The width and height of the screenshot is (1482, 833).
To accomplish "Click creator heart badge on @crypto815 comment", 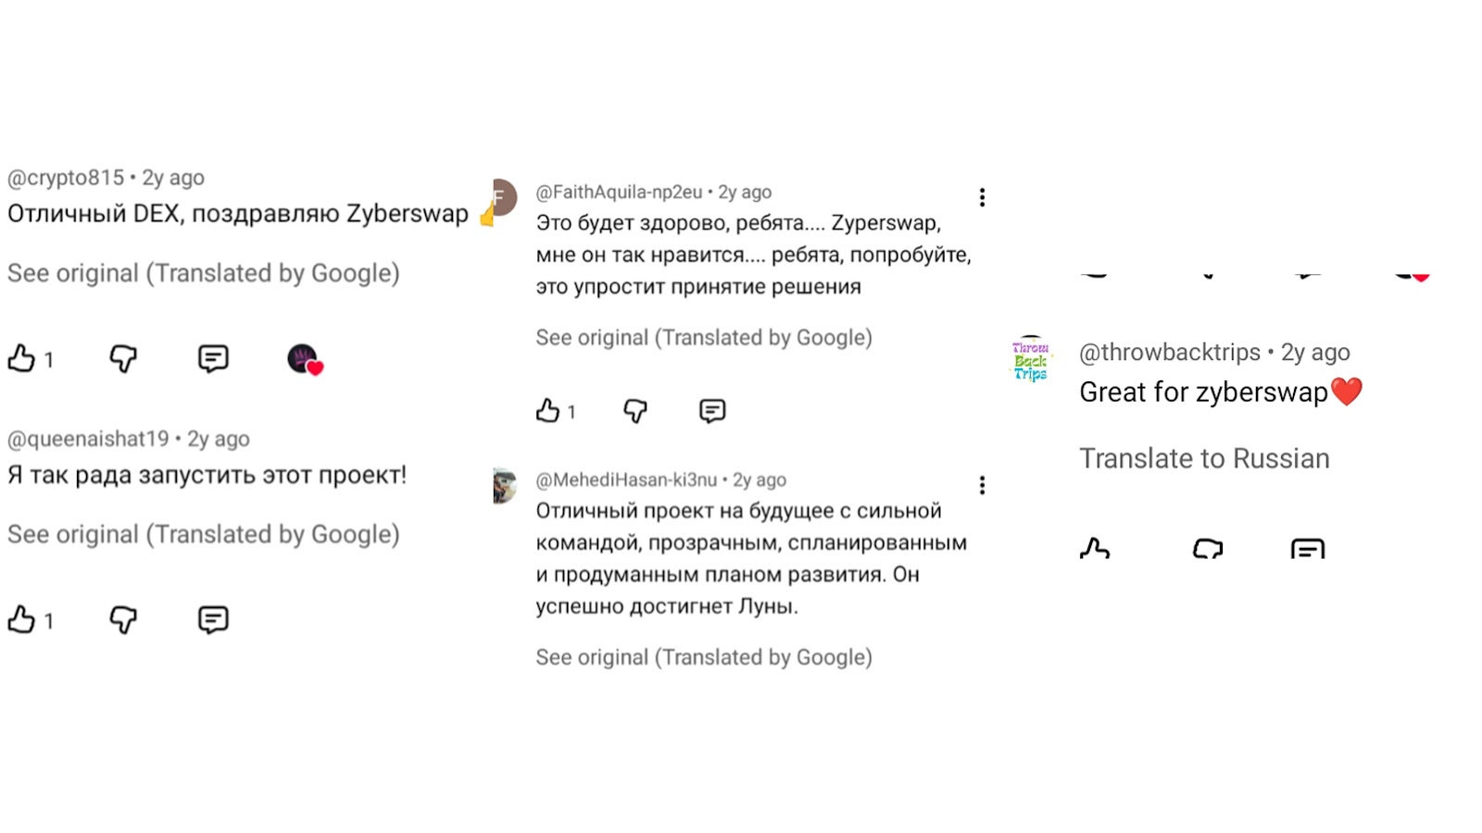I will tap(304, 359).
